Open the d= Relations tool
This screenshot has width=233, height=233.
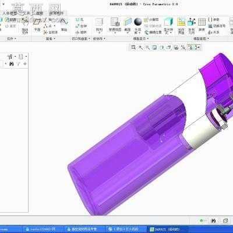point(214,33)
